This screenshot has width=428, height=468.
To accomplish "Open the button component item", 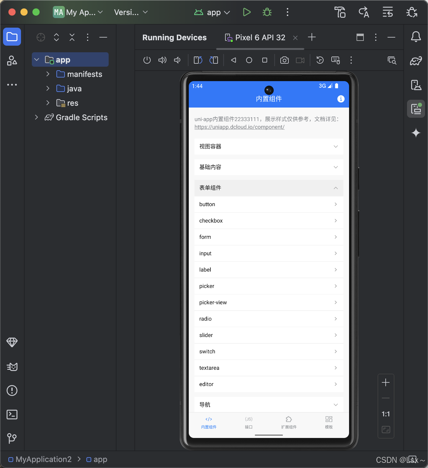I will (x=269, y=204).
